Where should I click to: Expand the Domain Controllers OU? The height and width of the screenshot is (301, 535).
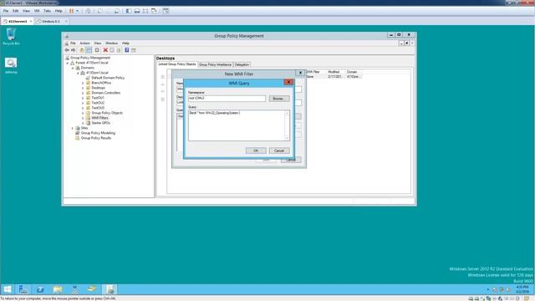83,93
